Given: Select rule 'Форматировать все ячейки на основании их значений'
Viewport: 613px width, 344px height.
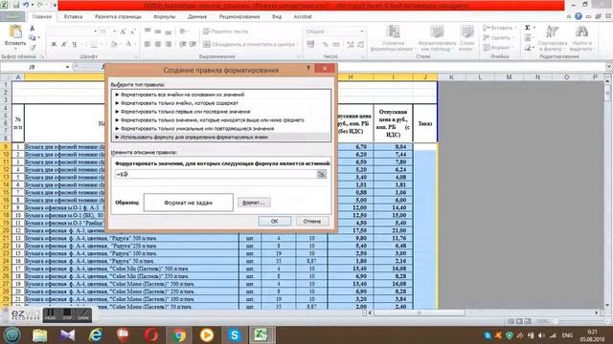Looking at the screenshot, I should pyautogui.click(x=221, y=95).
